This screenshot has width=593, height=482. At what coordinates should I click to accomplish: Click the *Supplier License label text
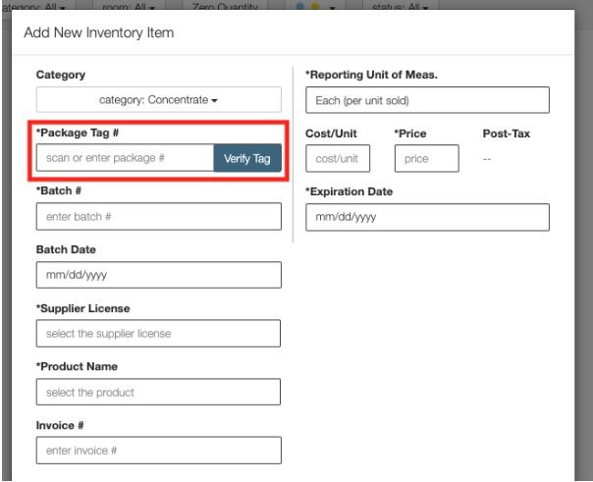[x=82, y=308]
